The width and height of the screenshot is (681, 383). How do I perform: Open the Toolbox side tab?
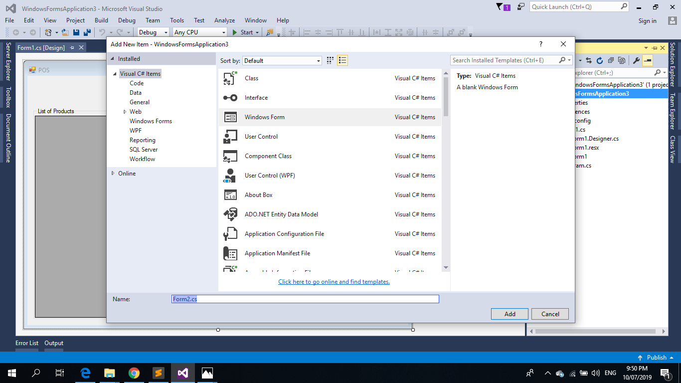[x=8, y=98]
